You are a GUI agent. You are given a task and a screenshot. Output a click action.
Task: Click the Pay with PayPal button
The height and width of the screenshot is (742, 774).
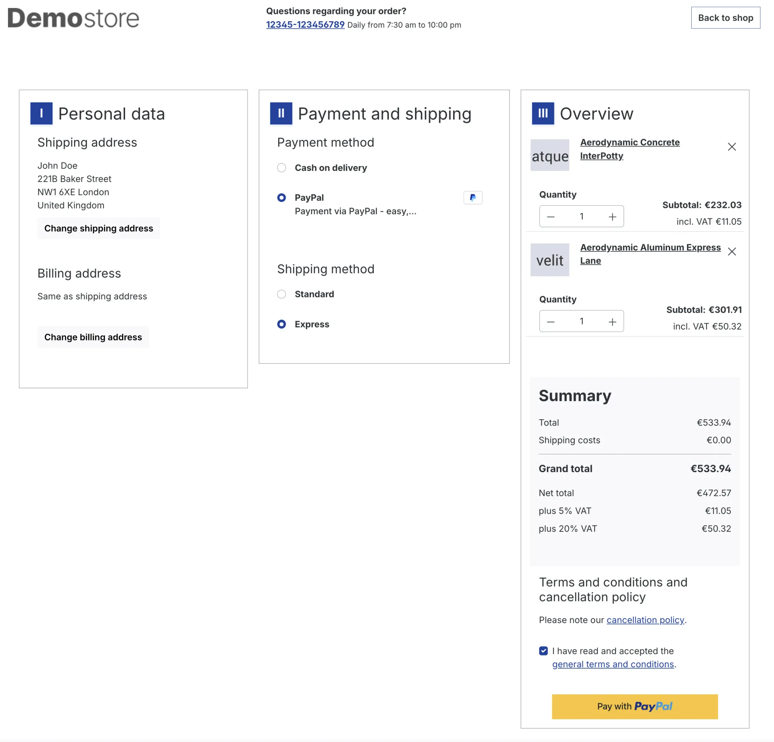click(x=634, y=706)
